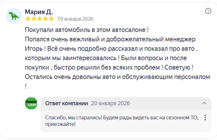Click the fifth star in the rating
This screenshot has width=217, height=140.
[52, 19]
